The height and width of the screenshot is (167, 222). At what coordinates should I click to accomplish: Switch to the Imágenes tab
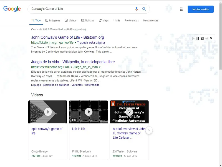click(x=53, y=20)
